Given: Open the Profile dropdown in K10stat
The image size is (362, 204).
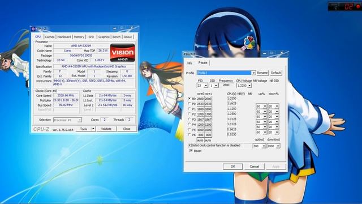Looking at the screenshot, I should pyautogui.click(x=253, y=73).
